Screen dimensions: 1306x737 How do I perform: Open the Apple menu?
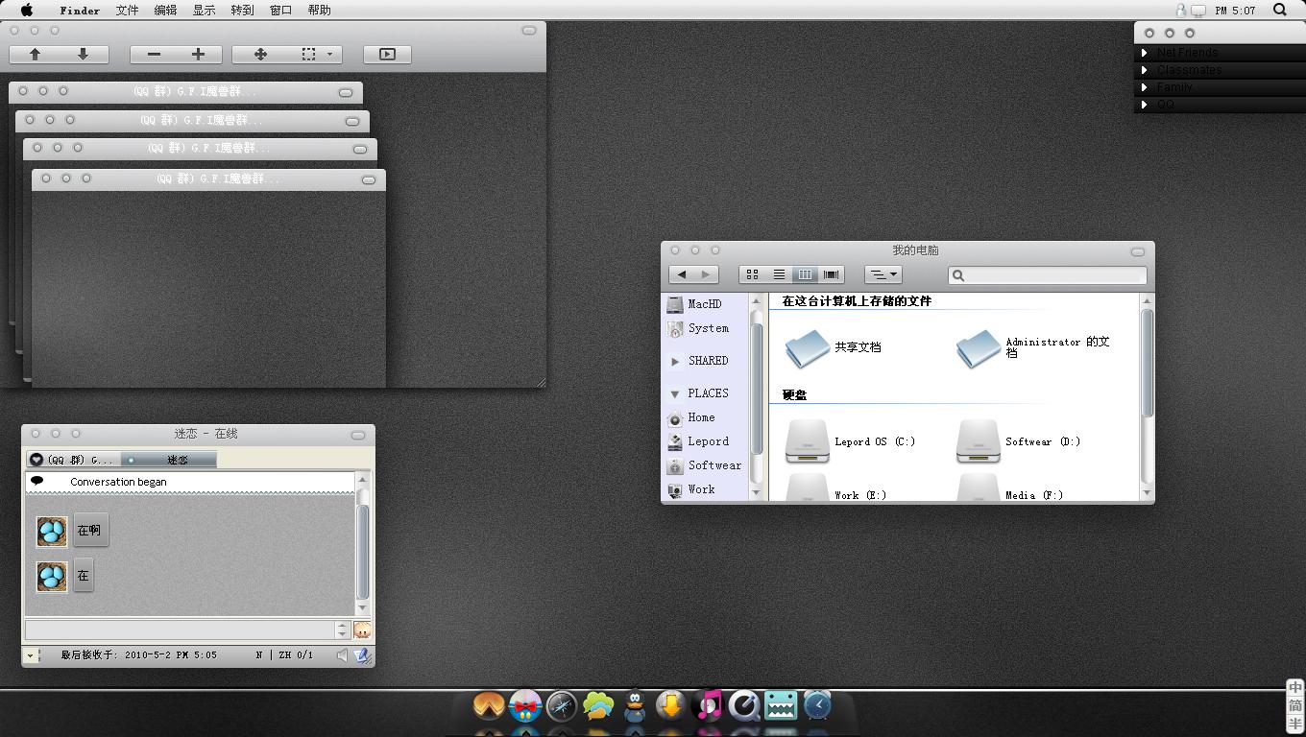click(x=27, y=10)
